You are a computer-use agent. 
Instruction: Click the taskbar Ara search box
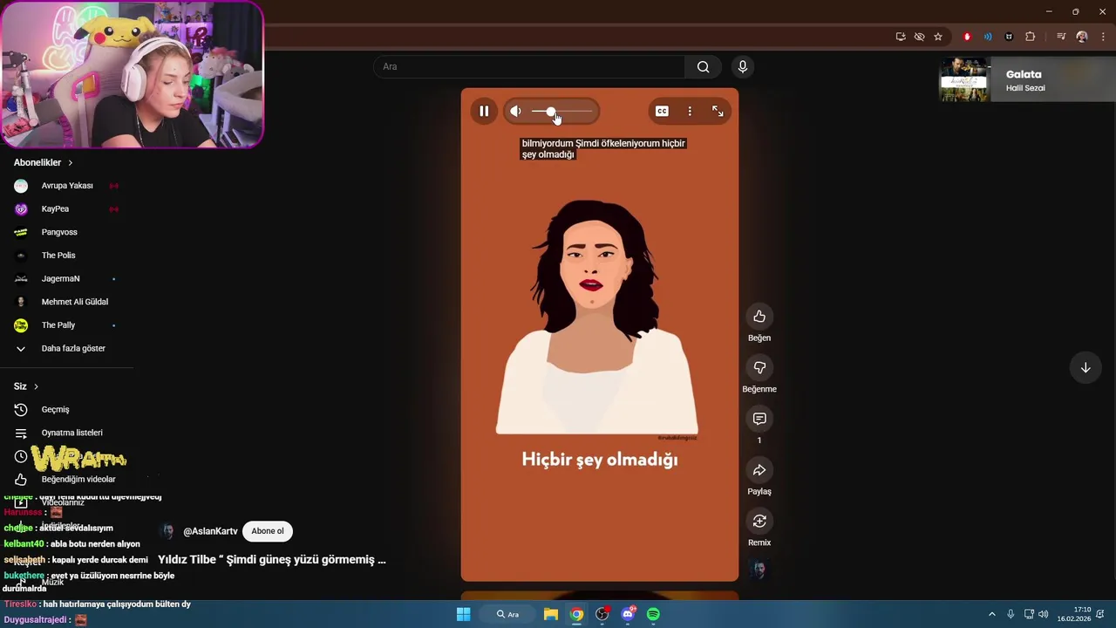click(x=507, y=614)
